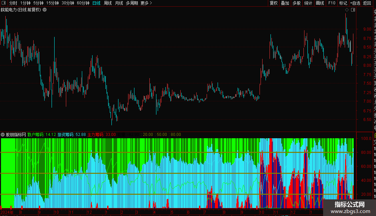
Task: Add stock via +自选 button
Action: [x=355, y=3]
